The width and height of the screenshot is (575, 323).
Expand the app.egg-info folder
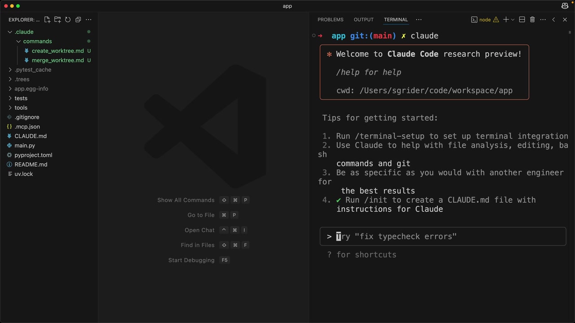coord(10,88)
